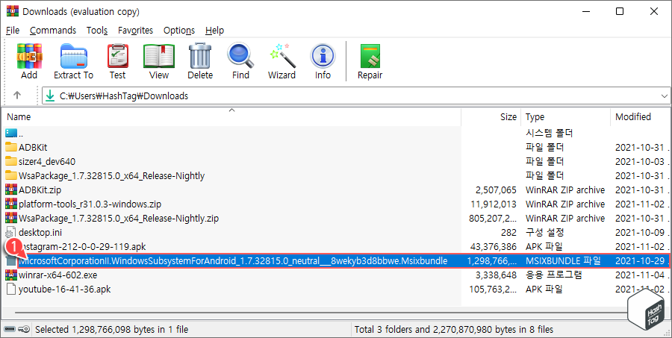This screenshot has width=672, height=338.
Task: Select winrar-x64-602.exe file name
Action: [57, 275]
